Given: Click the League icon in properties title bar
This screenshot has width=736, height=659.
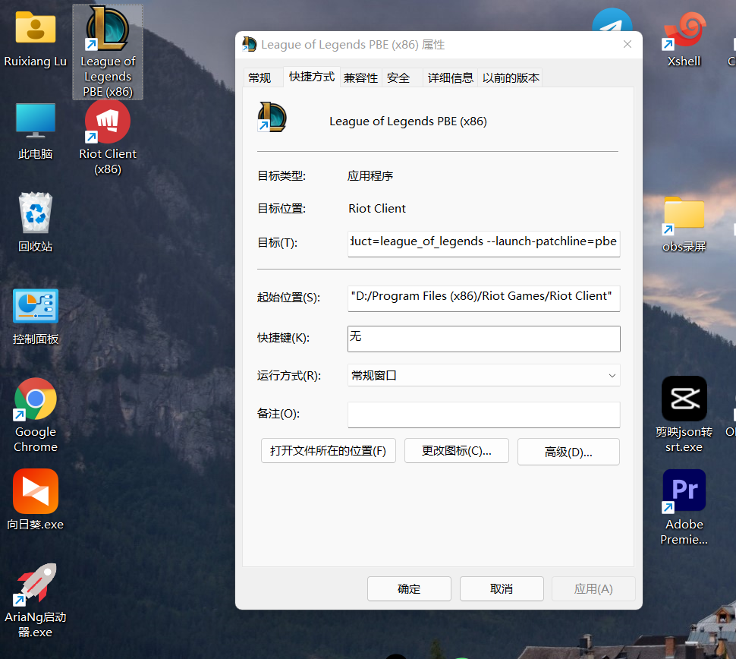Looking at the screenshot, I should tap(249, 45).
